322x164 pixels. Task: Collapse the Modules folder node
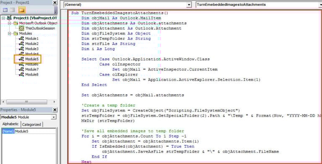pyautogui.click(x=9, y=34)
